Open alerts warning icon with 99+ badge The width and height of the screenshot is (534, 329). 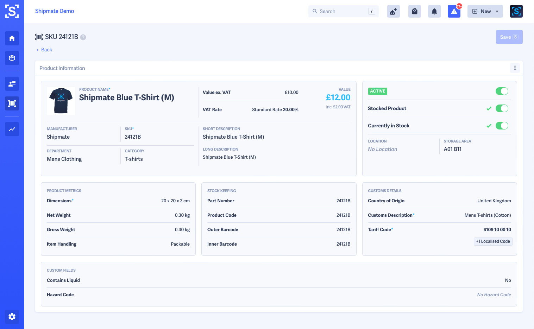point(454,11)
